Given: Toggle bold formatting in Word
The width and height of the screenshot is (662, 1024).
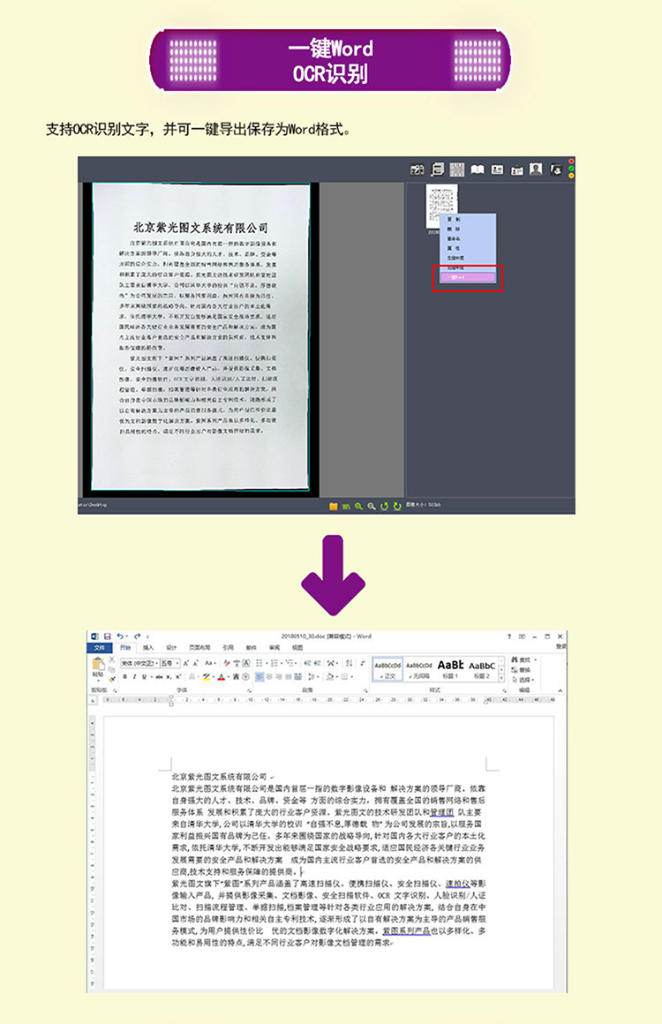Looking at the screenshot, I should pyautogui.click(x=124, y=677).
